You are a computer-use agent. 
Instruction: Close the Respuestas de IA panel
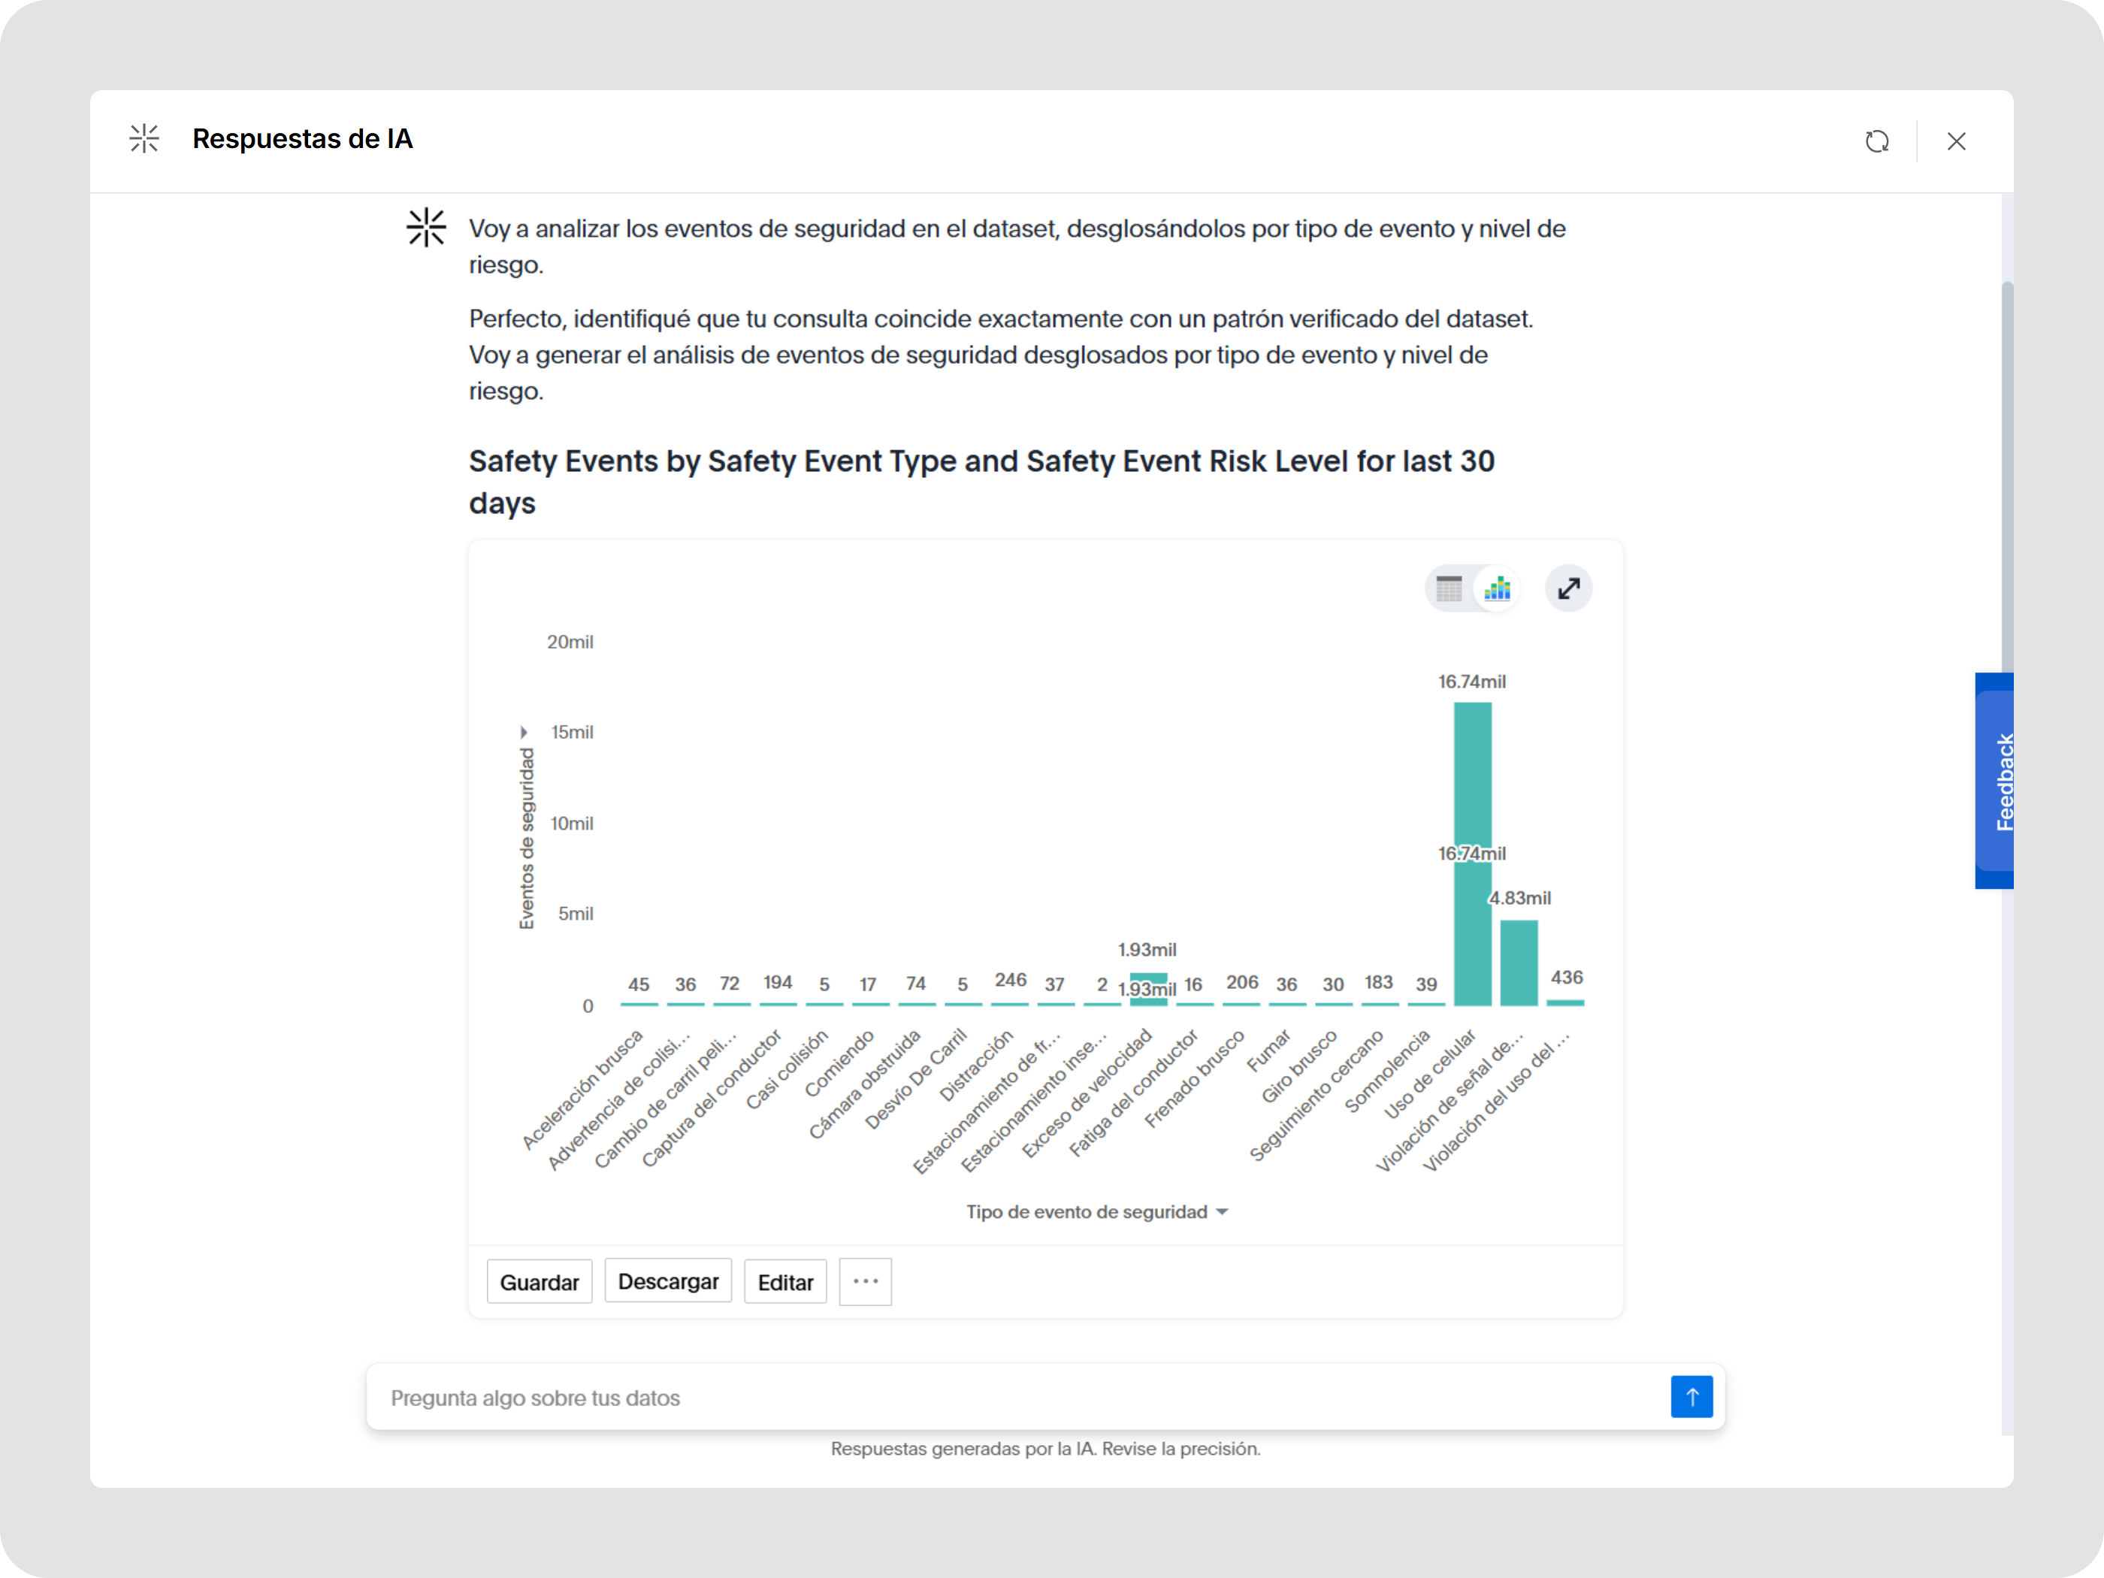click(x=1956, y=141)
